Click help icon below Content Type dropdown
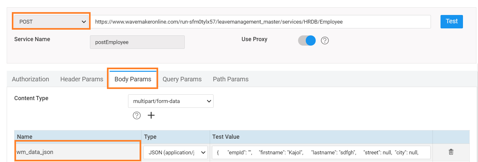The width and height of the screenshot is (478, 162). 137,115
